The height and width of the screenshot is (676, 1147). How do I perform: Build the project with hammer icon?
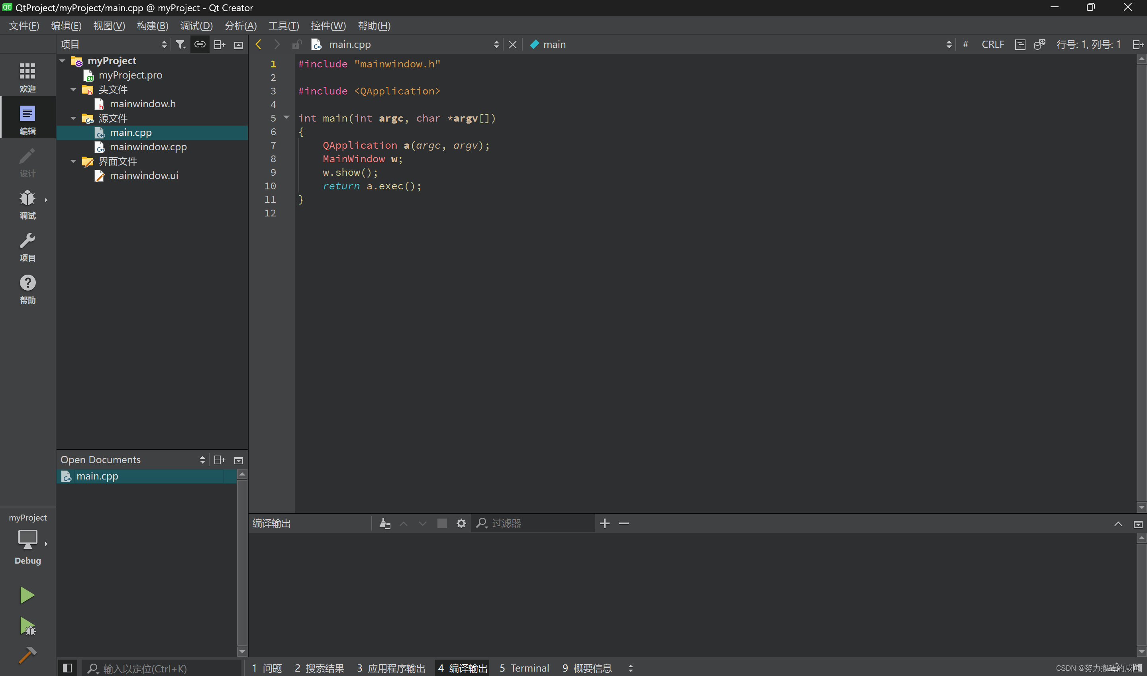click(x=27, y=655)
